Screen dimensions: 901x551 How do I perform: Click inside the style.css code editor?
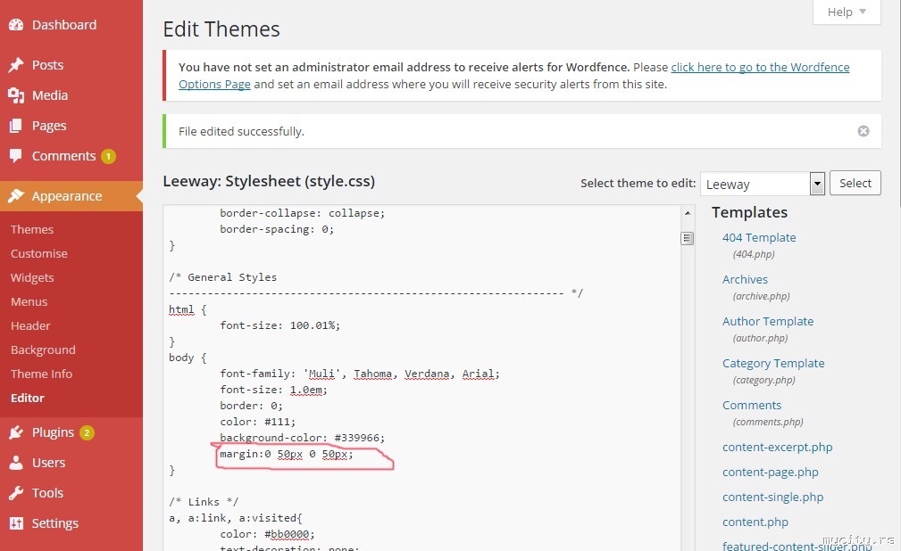click(420, 374)
